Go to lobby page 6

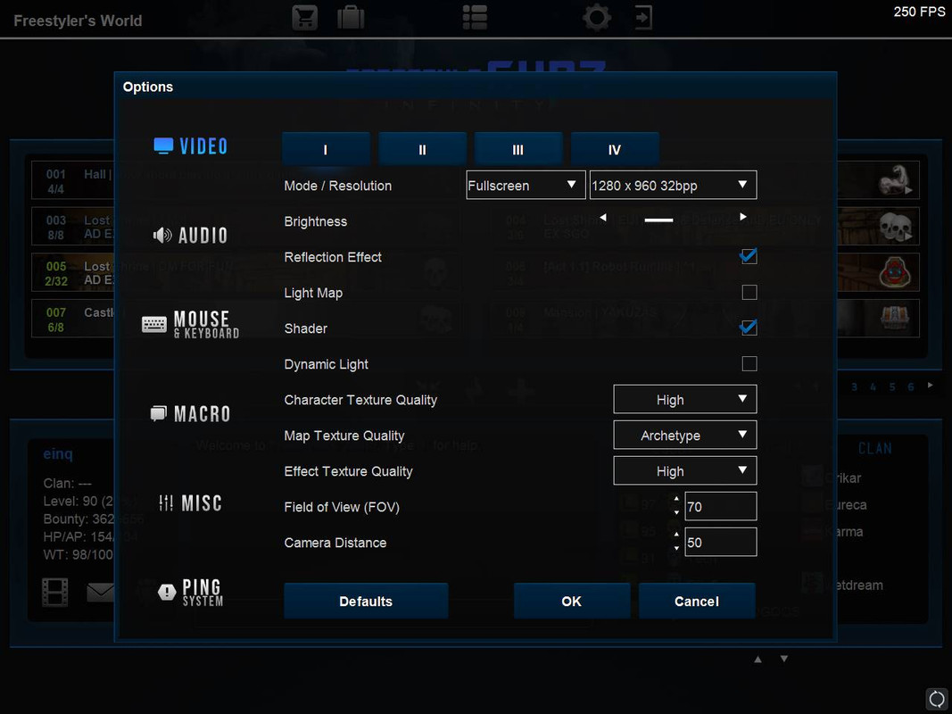[911, 386]
